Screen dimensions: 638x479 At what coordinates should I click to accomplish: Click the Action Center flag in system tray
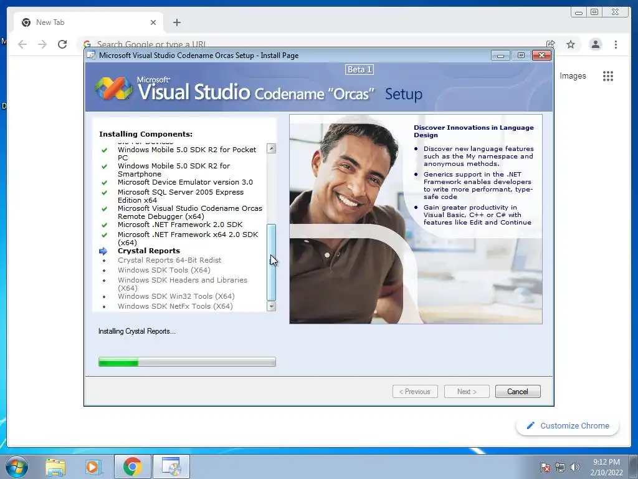click(x=545, y=467)
